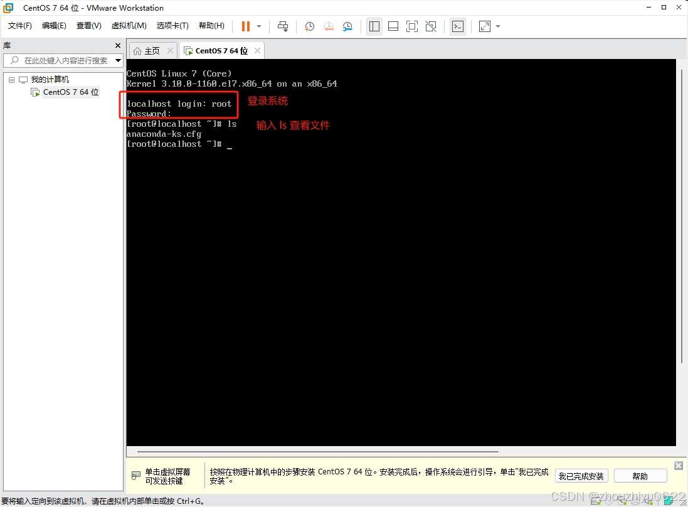Toggle the library sidebar view icon

click(x=374, y=26)
